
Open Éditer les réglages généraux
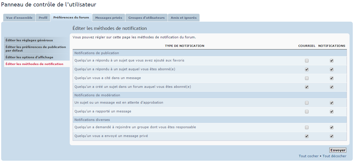[x=29, y=40]
